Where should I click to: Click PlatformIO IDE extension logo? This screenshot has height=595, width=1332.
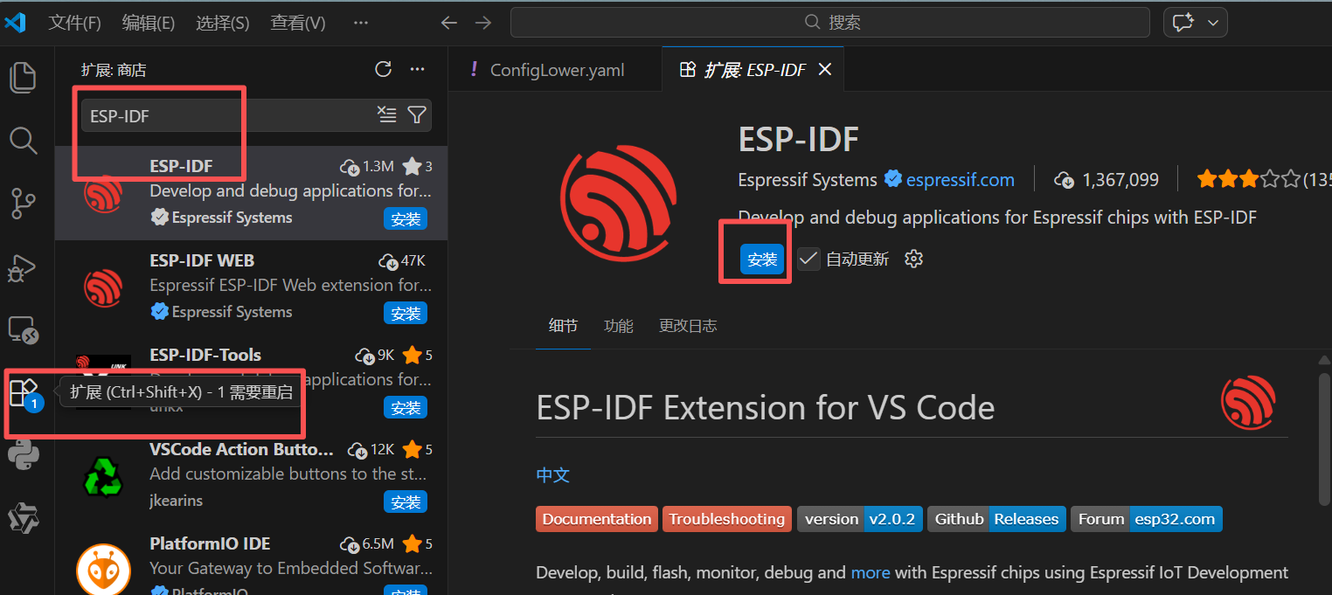pyautogui.click(x=103, y=568)
